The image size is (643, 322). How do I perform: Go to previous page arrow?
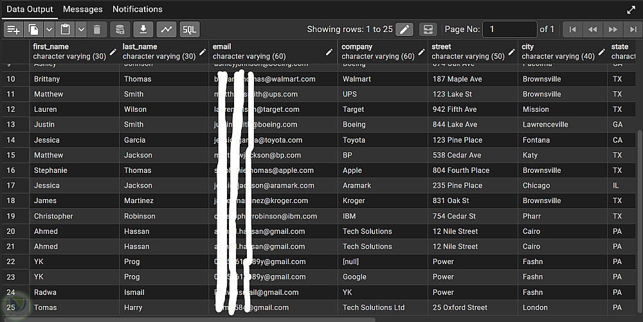(593, 30)
